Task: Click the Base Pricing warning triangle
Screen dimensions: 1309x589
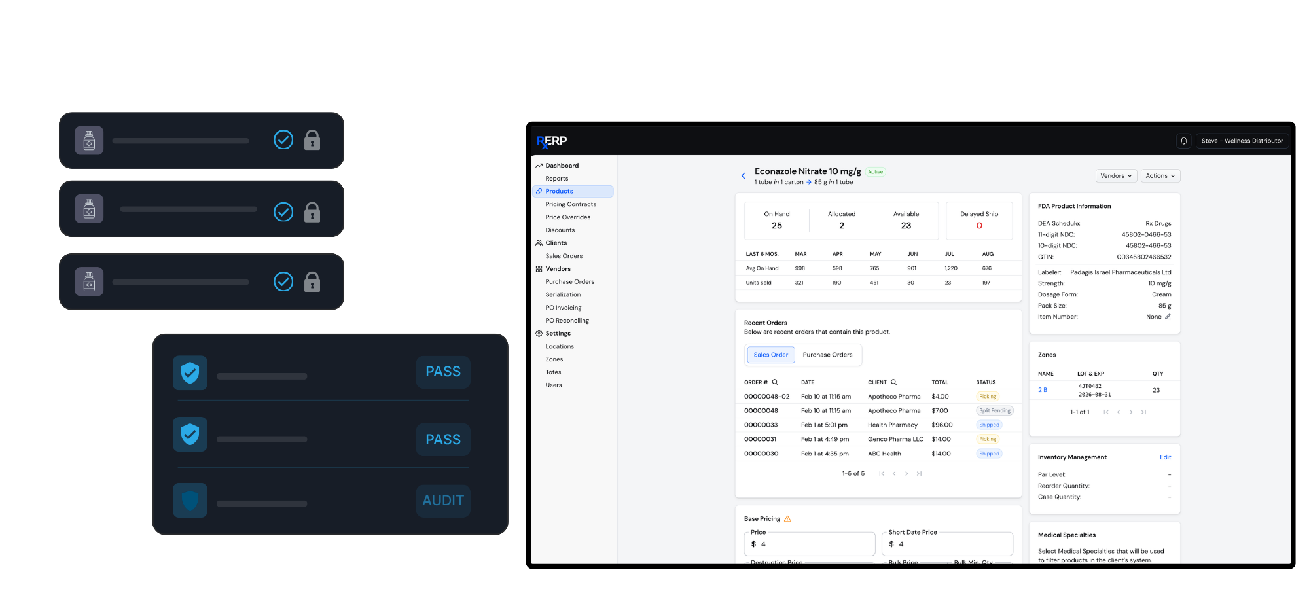Action: 787,519
